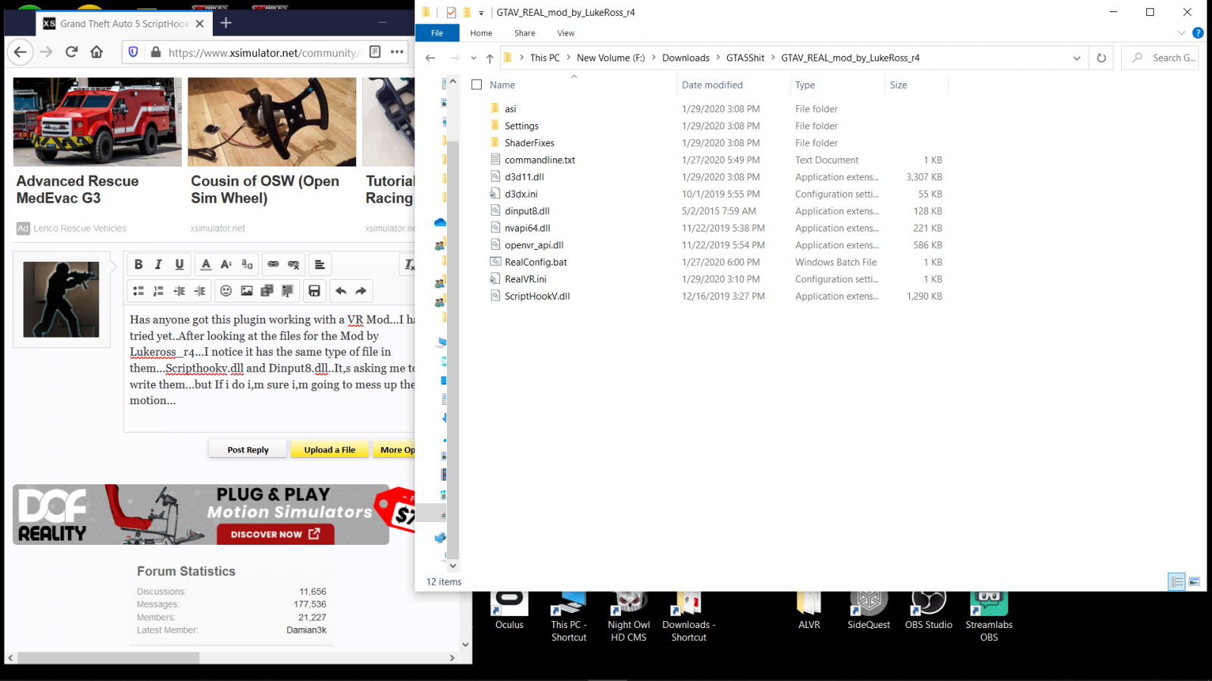Open the Customize Quick Access Toolbar dropdown
The image size is (1212, 681).
[481, 13]
